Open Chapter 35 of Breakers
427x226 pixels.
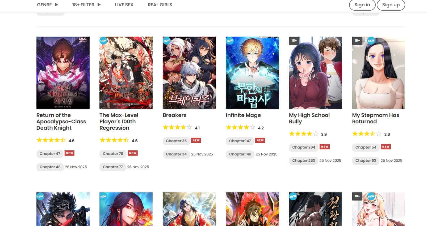pos(176,141)
